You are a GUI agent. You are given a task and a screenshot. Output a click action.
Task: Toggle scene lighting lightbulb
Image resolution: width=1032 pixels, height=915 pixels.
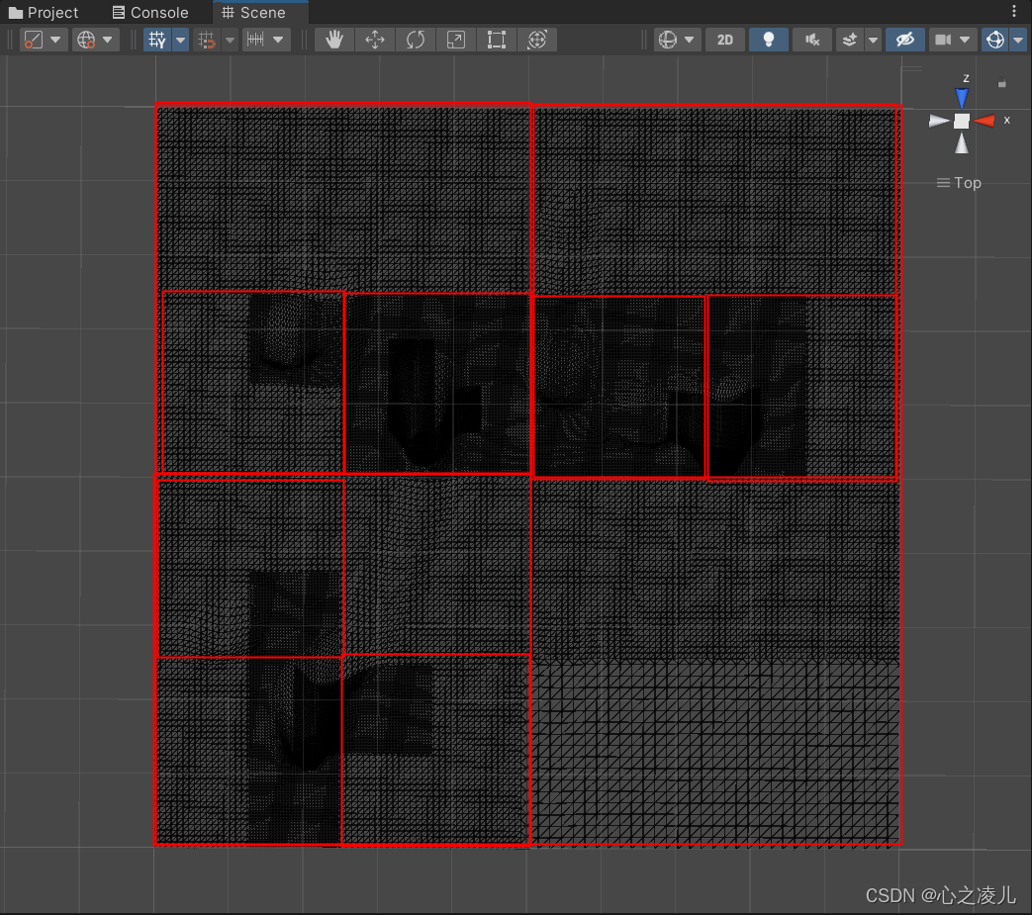tap(768, 41)
